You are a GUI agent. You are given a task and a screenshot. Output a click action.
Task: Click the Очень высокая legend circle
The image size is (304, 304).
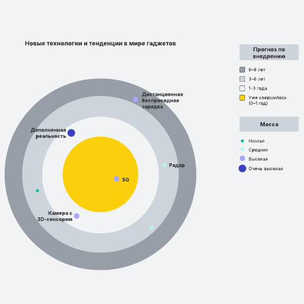pos(242,168)
